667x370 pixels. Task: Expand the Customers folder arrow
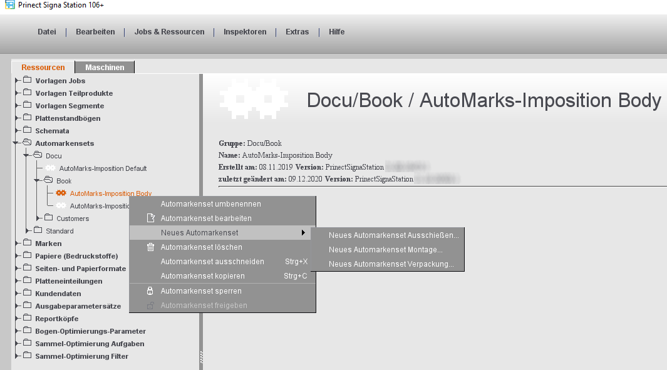click(x=38, y=218)
